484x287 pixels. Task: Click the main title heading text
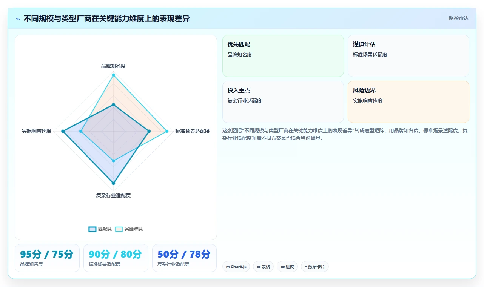point(107,18)
